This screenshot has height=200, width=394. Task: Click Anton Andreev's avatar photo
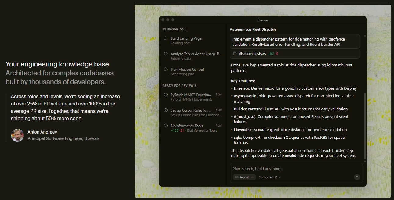(x=17, y=135)
